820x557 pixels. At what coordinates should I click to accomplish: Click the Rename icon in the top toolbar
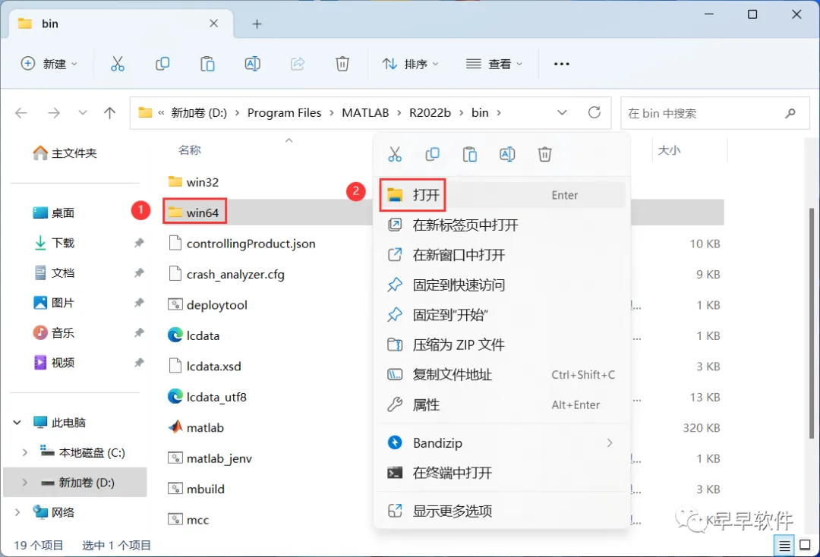pyautogui.click(x=253, y=64)
